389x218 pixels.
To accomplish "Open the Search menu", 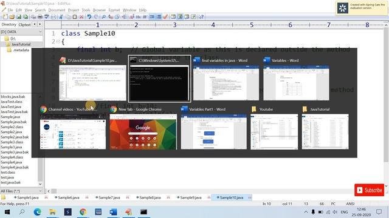I will (x=40, y=10).
